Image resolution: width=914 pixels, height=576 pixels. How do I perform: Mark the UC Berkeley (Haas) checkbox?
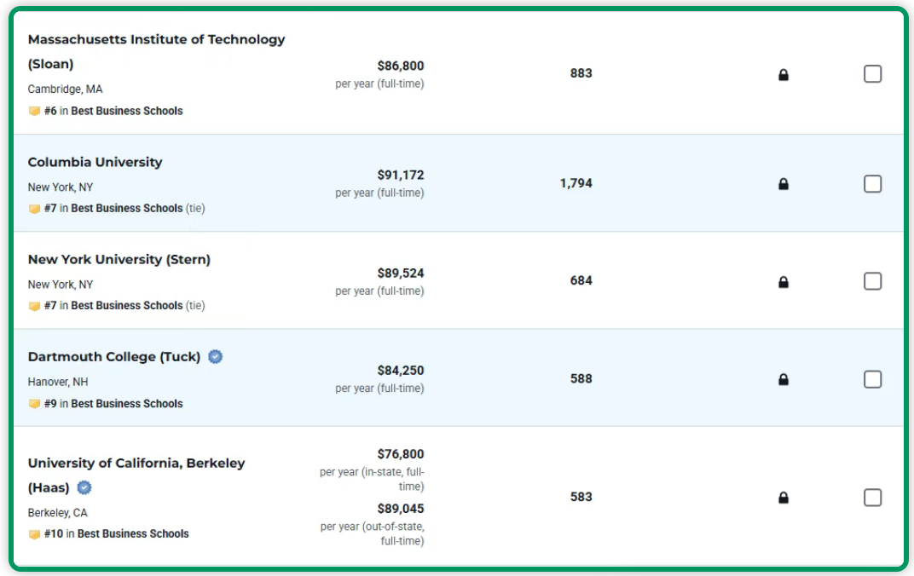point(872,498)
